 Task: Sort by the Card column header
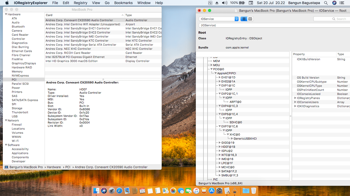(85, 15)
